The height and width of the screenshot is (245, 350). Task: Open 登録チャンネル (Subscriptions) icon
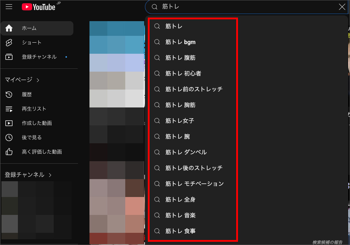point(9,57)
